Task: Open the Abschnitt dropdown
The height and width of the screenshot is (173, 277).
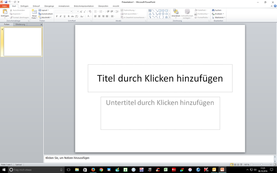Action: pos(45,17)
